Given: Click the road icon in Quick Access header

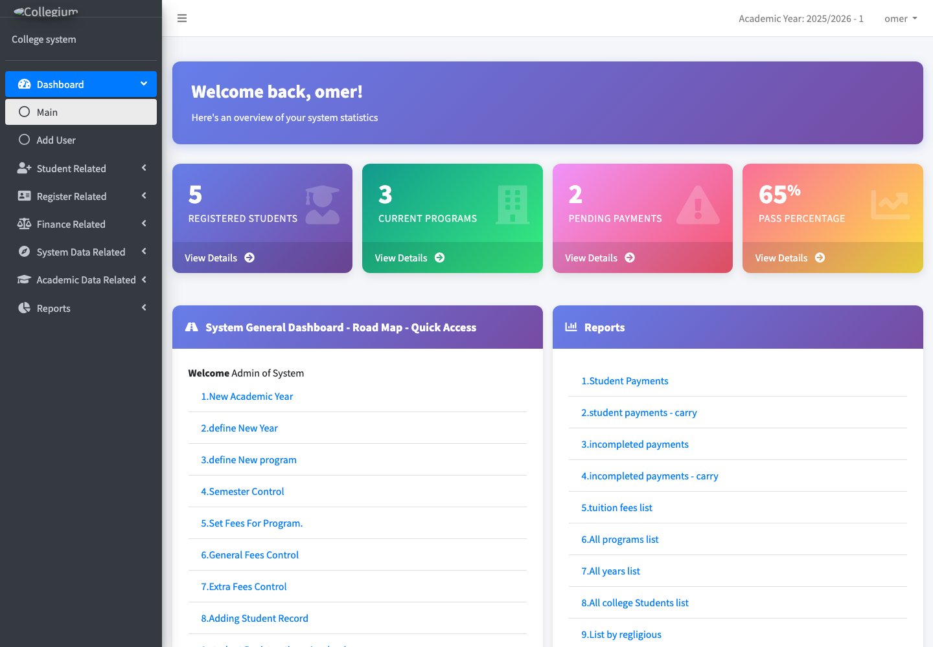Looking at the screenshot, I should point(192,327).
